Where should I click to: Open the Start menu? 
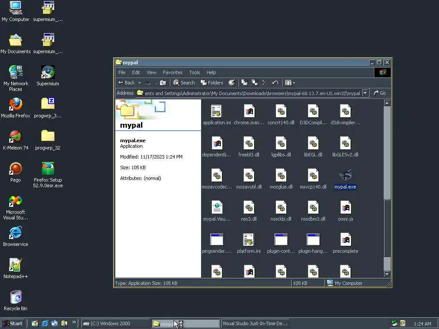[x=13, y=324]
